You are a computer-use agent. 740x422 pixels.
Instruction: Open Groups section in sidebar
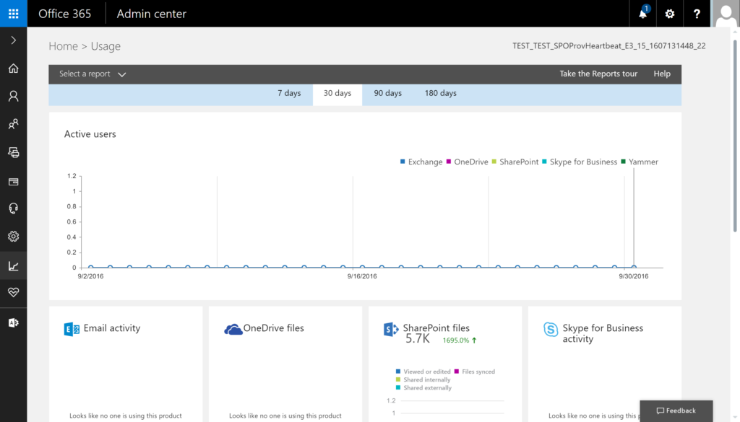(13, 124)
